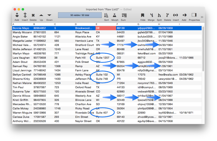Open the Sort tool
The image size is (217, 141).
106,15
